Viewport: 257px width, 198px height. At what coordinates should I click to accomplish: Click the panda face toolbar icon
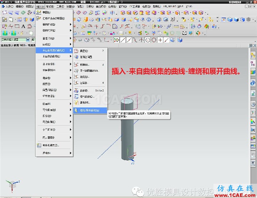(x=185, y=33)
